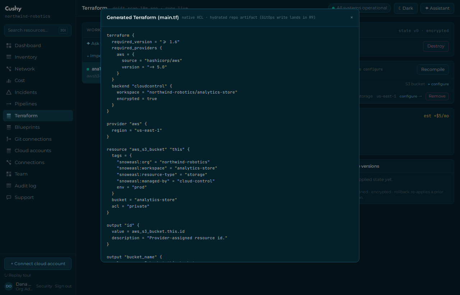Open the Audit log icon
460x295 pixels.
9,186
